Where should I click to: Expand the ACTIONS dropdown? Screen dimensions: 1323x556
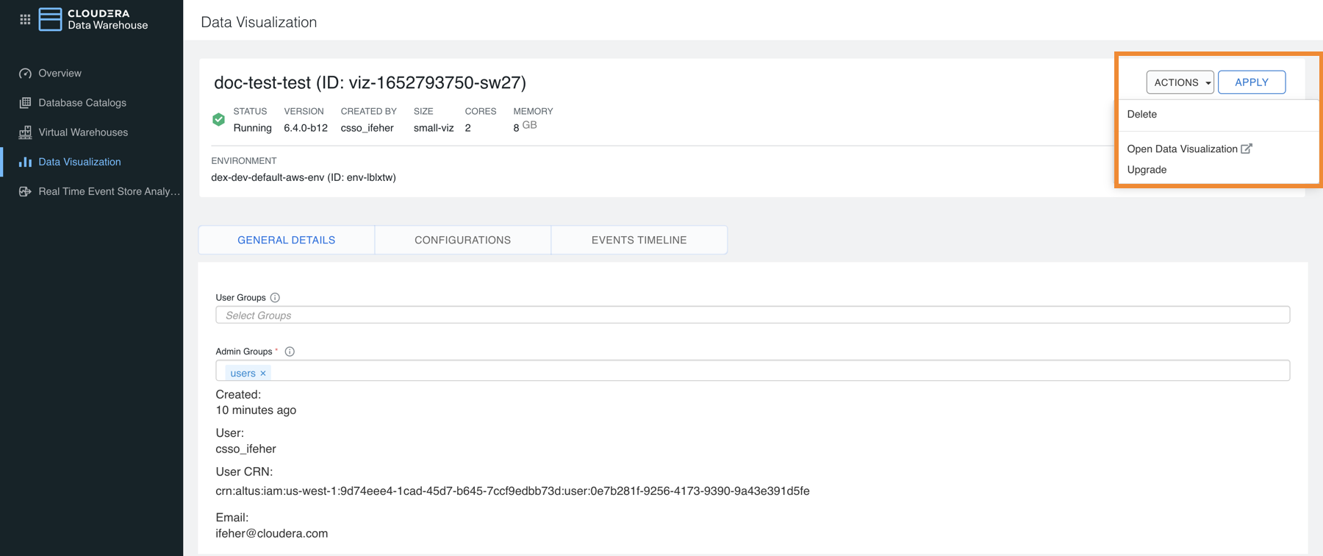(x=1180, y=82)
